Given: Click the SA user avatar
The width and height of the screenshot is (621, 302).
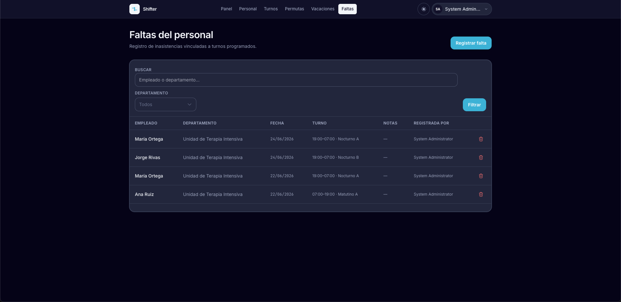Looking at the screenshot, I should (x=438, y=9).
